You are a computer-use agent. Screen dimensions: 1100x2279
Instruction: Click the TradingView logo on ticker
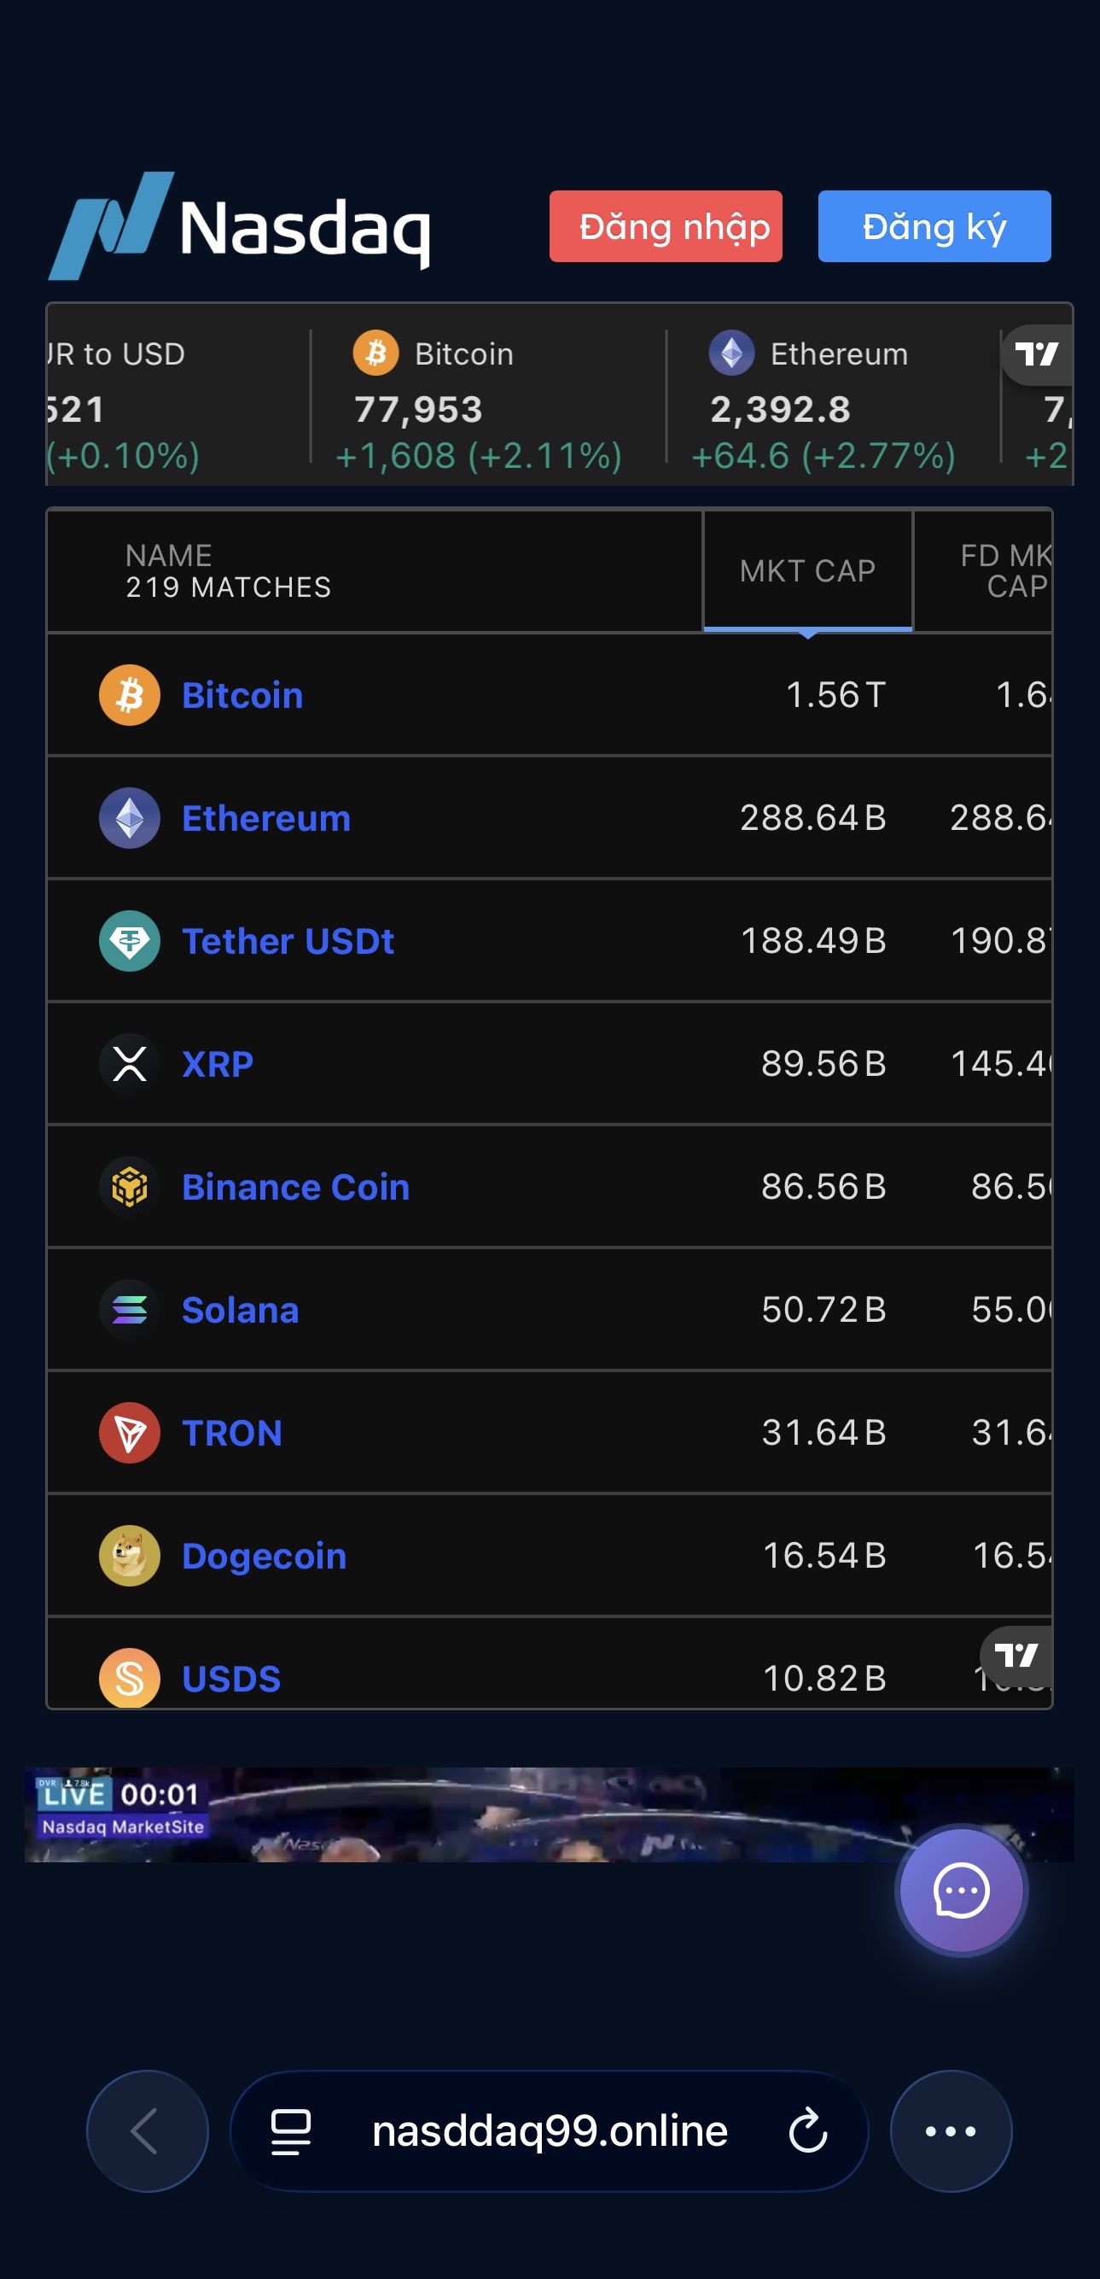[1036, 354]
